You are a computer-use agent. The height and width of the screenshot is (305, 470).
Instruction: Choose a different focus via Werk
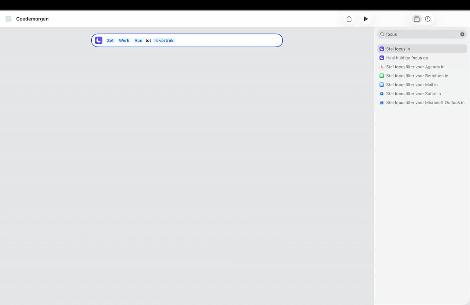124,40
